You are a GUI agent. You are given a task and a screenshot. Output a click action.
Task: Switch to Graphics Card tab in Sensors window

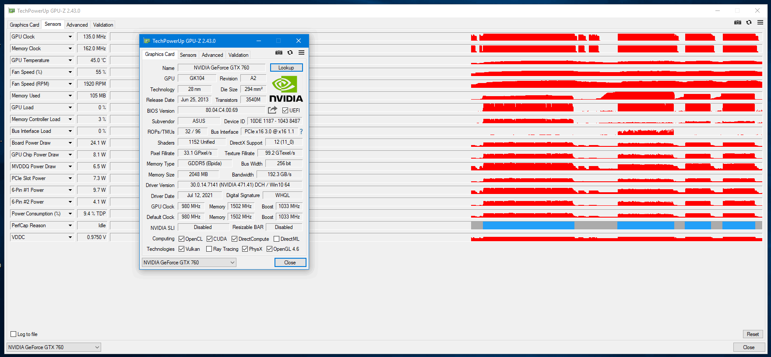coord(25,25)
